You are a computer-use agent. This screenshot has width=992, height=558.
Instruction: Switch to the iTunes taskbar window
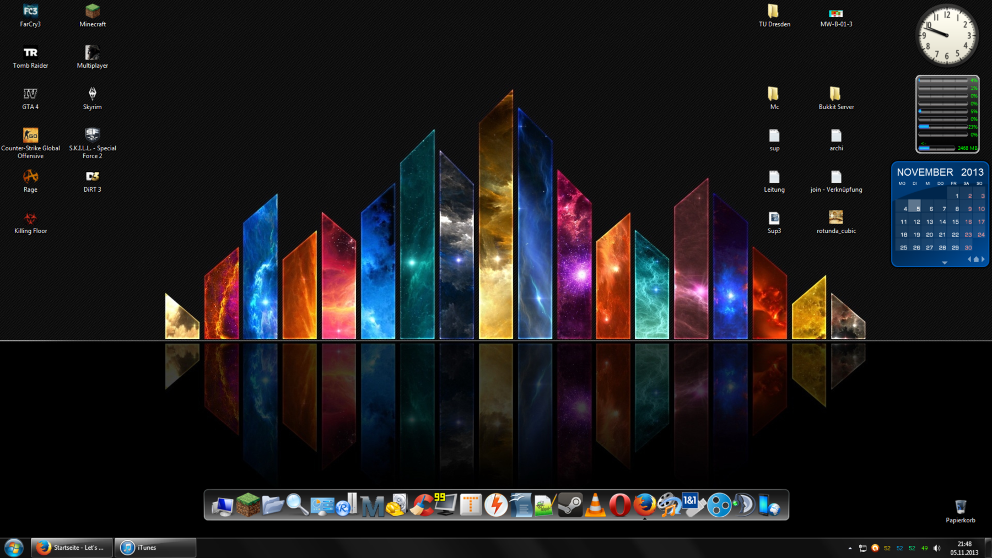coord(155,548)
